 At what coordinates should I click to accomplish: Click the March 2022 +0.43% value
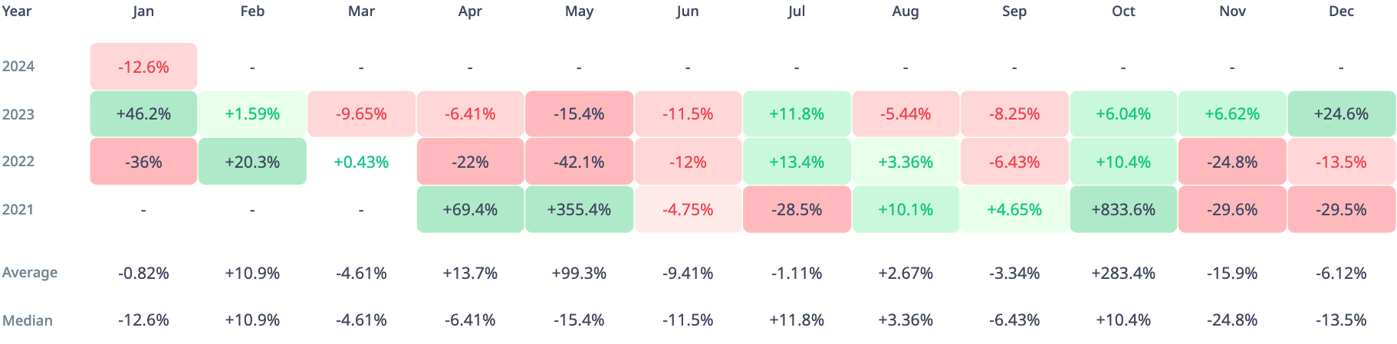pos(361,162)
